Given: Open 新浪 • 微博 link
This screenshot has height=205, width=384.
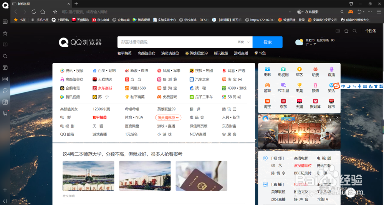Looking at the screenshot, I should point(136,71).
